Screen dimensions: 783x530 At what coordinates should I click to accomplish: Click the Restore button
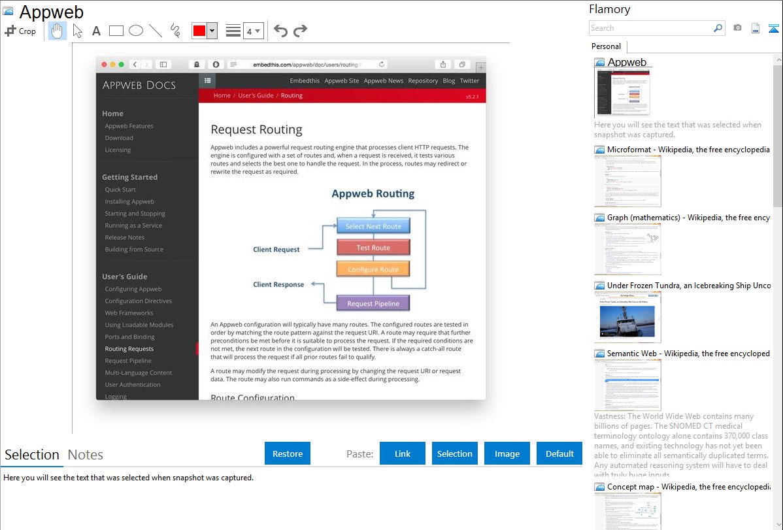coord(288,454)
